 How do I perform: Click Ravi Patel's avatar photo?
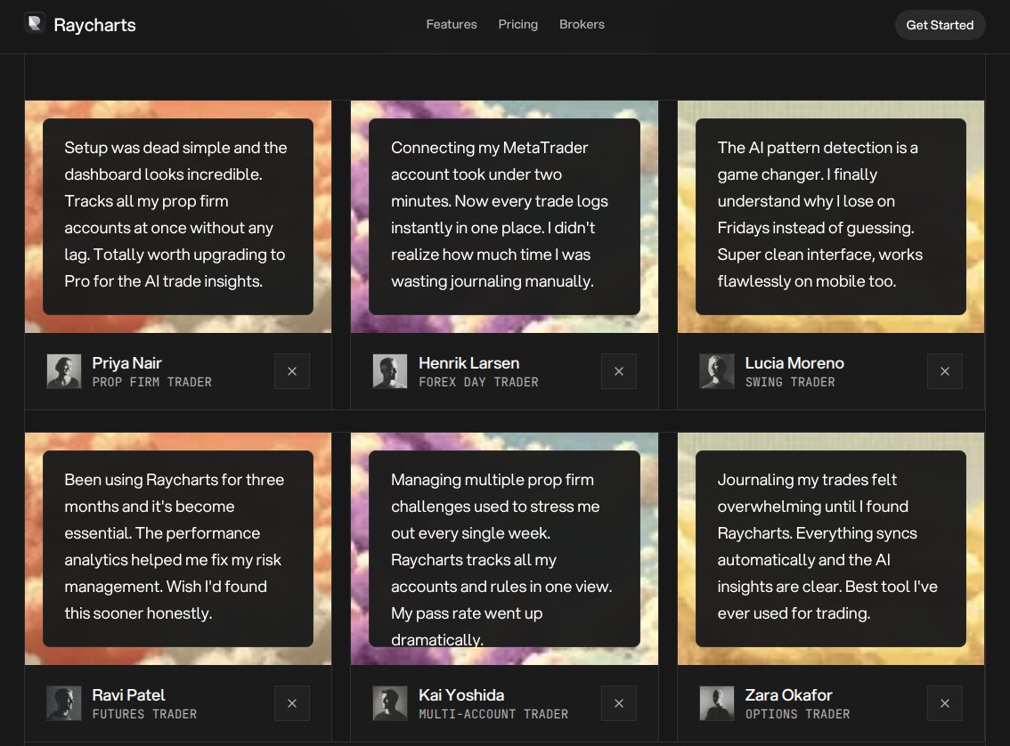(x=64, y=703)
